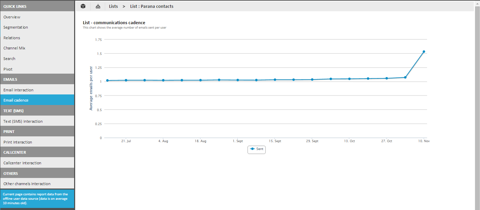The height and width of the screenshot is (210, 480).
Task: Navigate to the Pivot report
Action: (8, 69)
